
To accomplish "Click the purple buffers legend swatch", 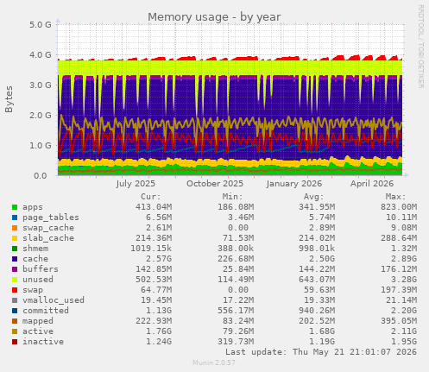I will 15,269.
